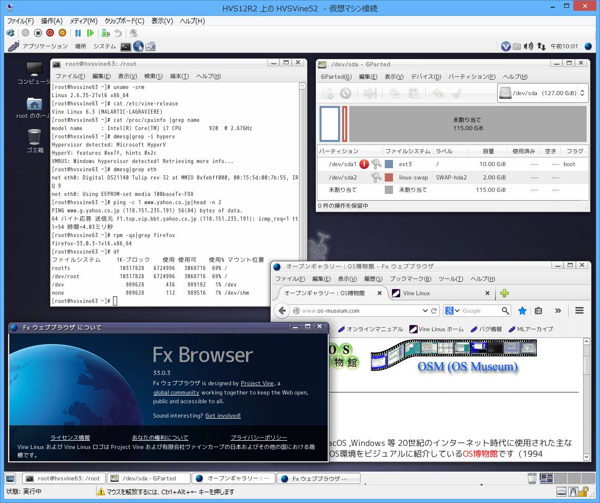Open the ライセンス情報 link in About dialog
Image resolution: width=600 pixels, height=503 pixels.
click(x=70, y=438)
